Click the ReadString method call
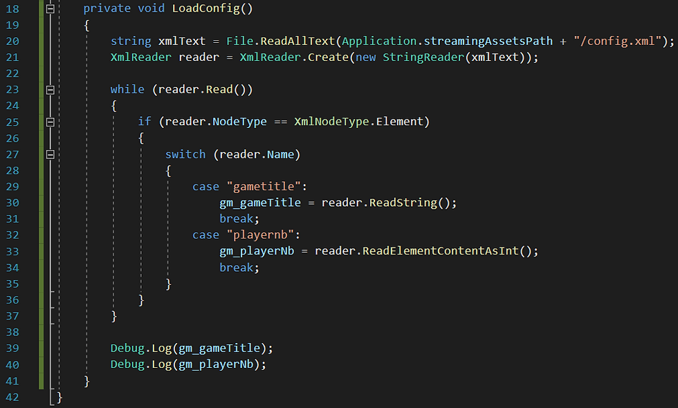 (x=403, y=203)
